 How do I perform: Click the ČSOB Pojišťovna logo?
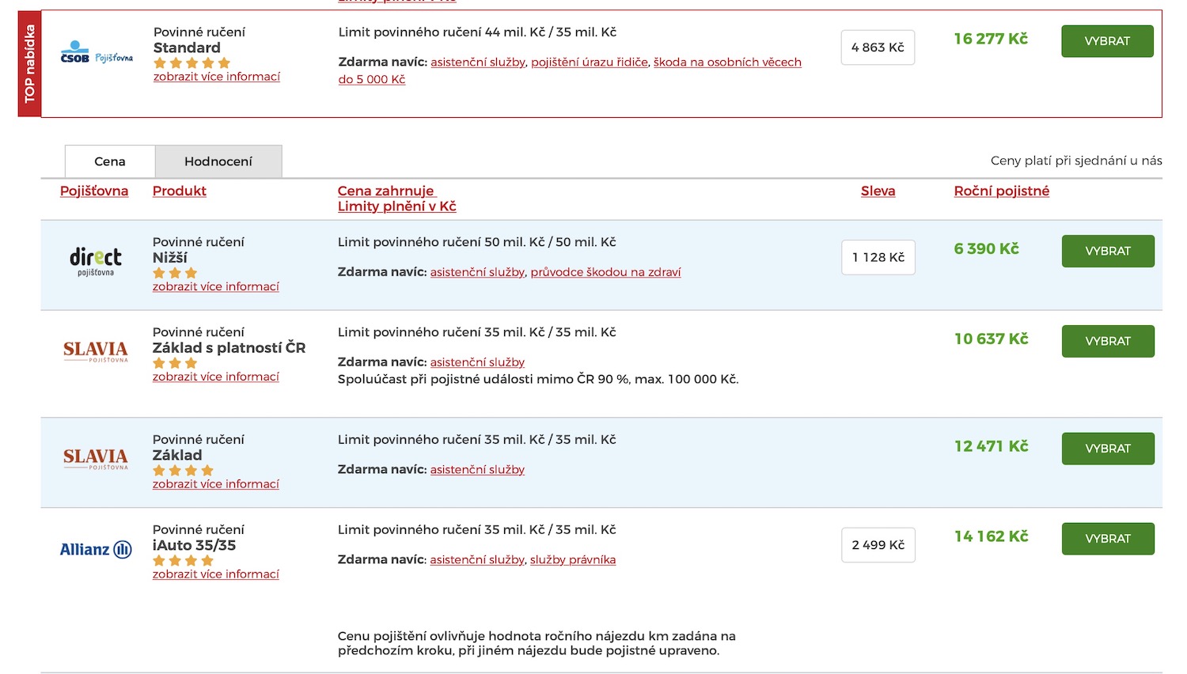pos(97,53)
